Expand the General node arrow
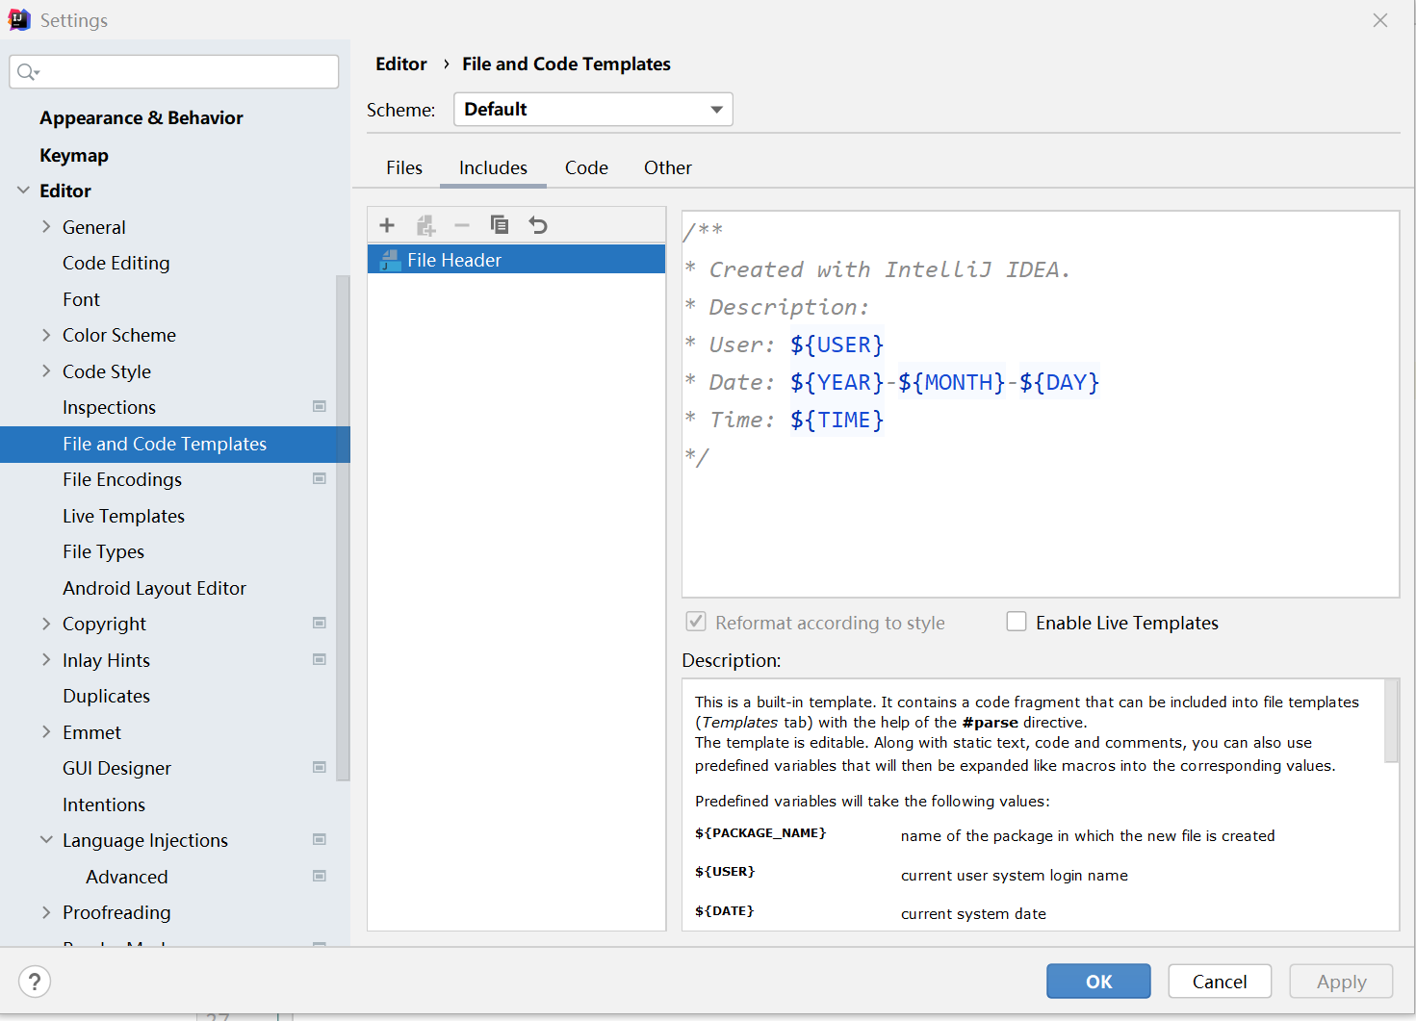The width and height of the screenshot is (1416, 1021). tap(46, 227)
